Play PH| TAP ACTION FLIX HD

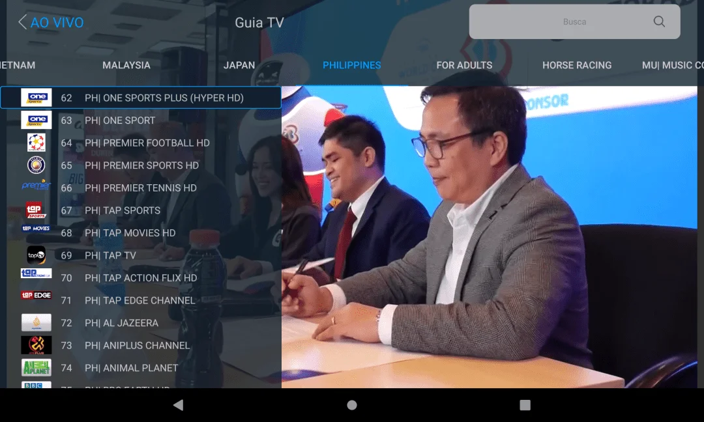tap(141, 277)
